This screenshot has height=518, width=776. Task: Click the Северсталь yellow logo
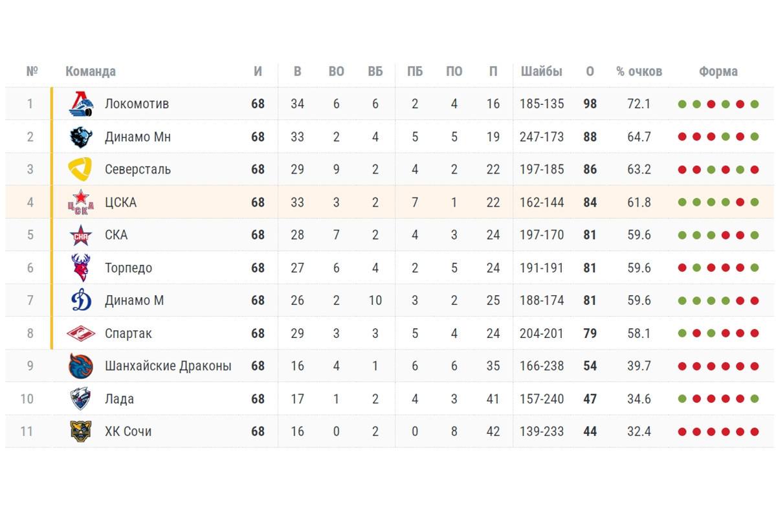tap(81, 170)
